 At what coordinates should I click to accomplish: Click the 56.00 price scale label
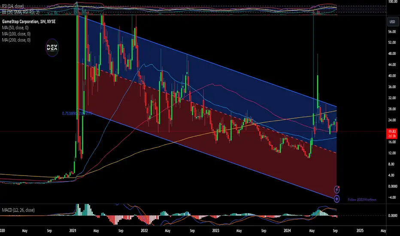[x=392, y=32]
